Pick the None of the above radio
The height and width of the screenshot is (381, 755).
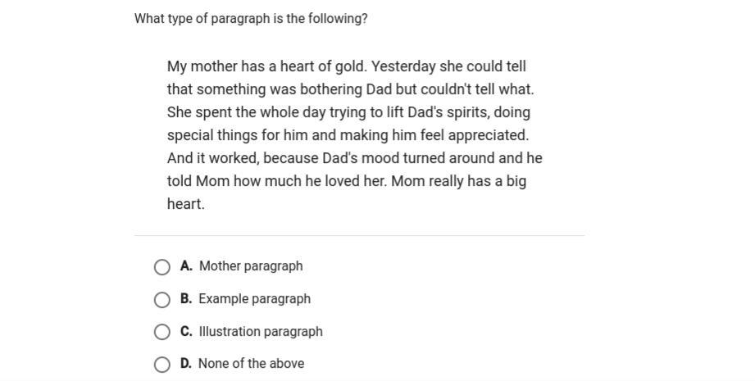click(161, 365)
